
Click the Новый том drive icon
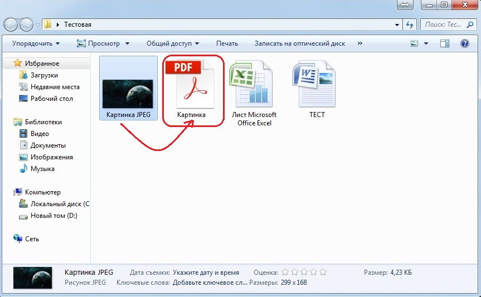[23, 217]
